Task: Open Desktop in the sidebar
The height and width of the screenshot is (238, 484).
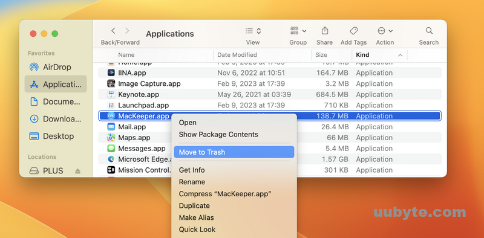Action: 56,137
